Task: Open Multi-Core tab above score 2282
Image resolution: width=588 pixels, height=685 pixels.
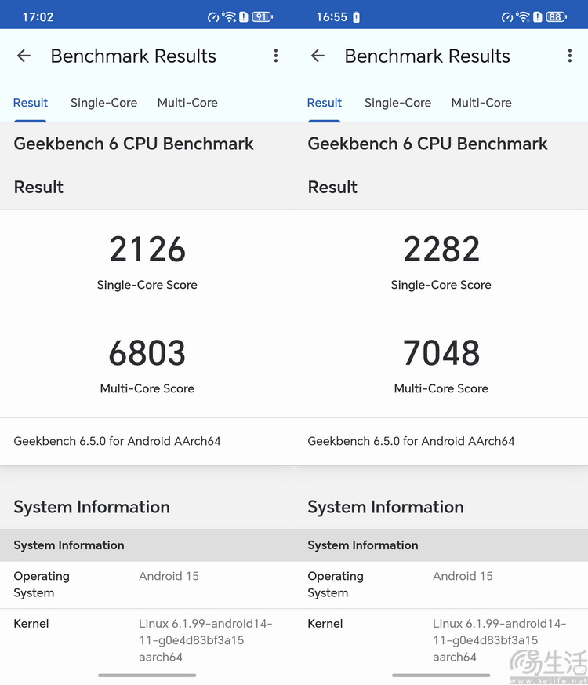Action: pyautogui.click(x=481, y=103)
